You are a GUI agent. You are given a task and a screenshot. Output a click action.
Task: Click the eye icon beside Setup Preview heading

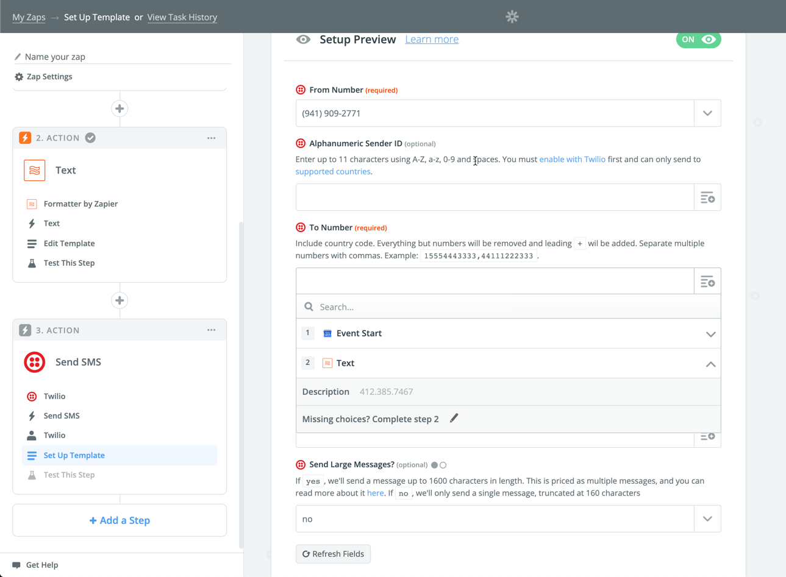303,39
